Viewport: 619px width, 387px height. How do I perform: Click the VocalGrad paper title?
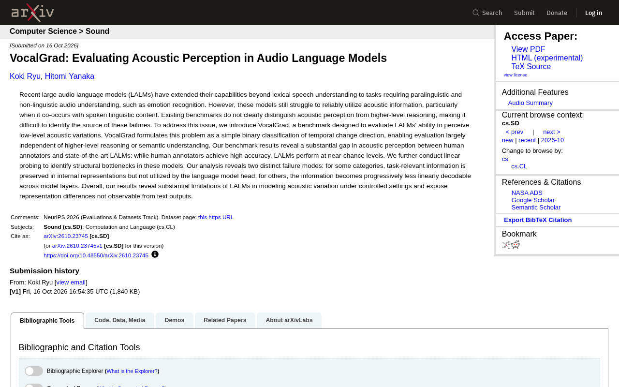coord(198,58)
